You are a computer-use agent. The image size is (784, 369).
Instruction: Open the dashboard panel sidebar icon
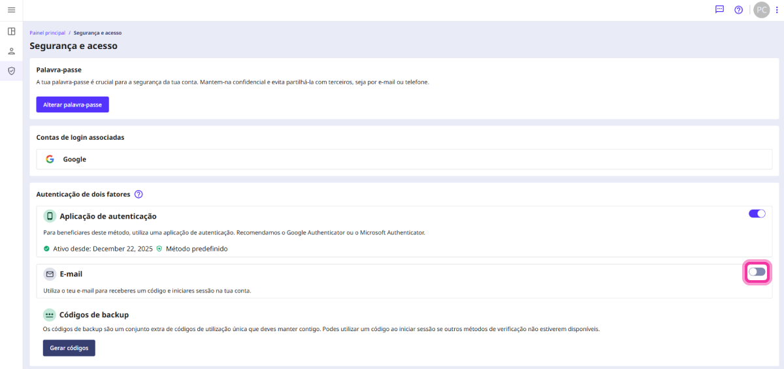[x=11, y=31]
